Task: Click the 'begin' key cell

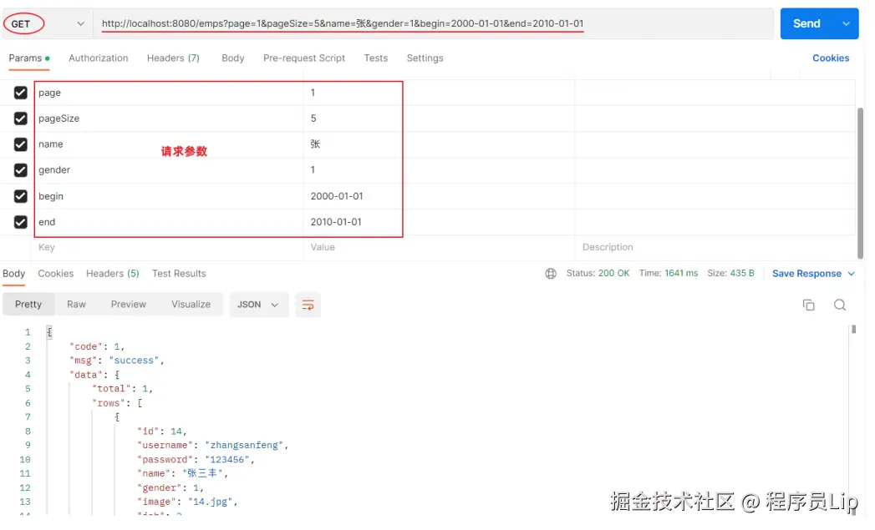Action: click(169, 196)
